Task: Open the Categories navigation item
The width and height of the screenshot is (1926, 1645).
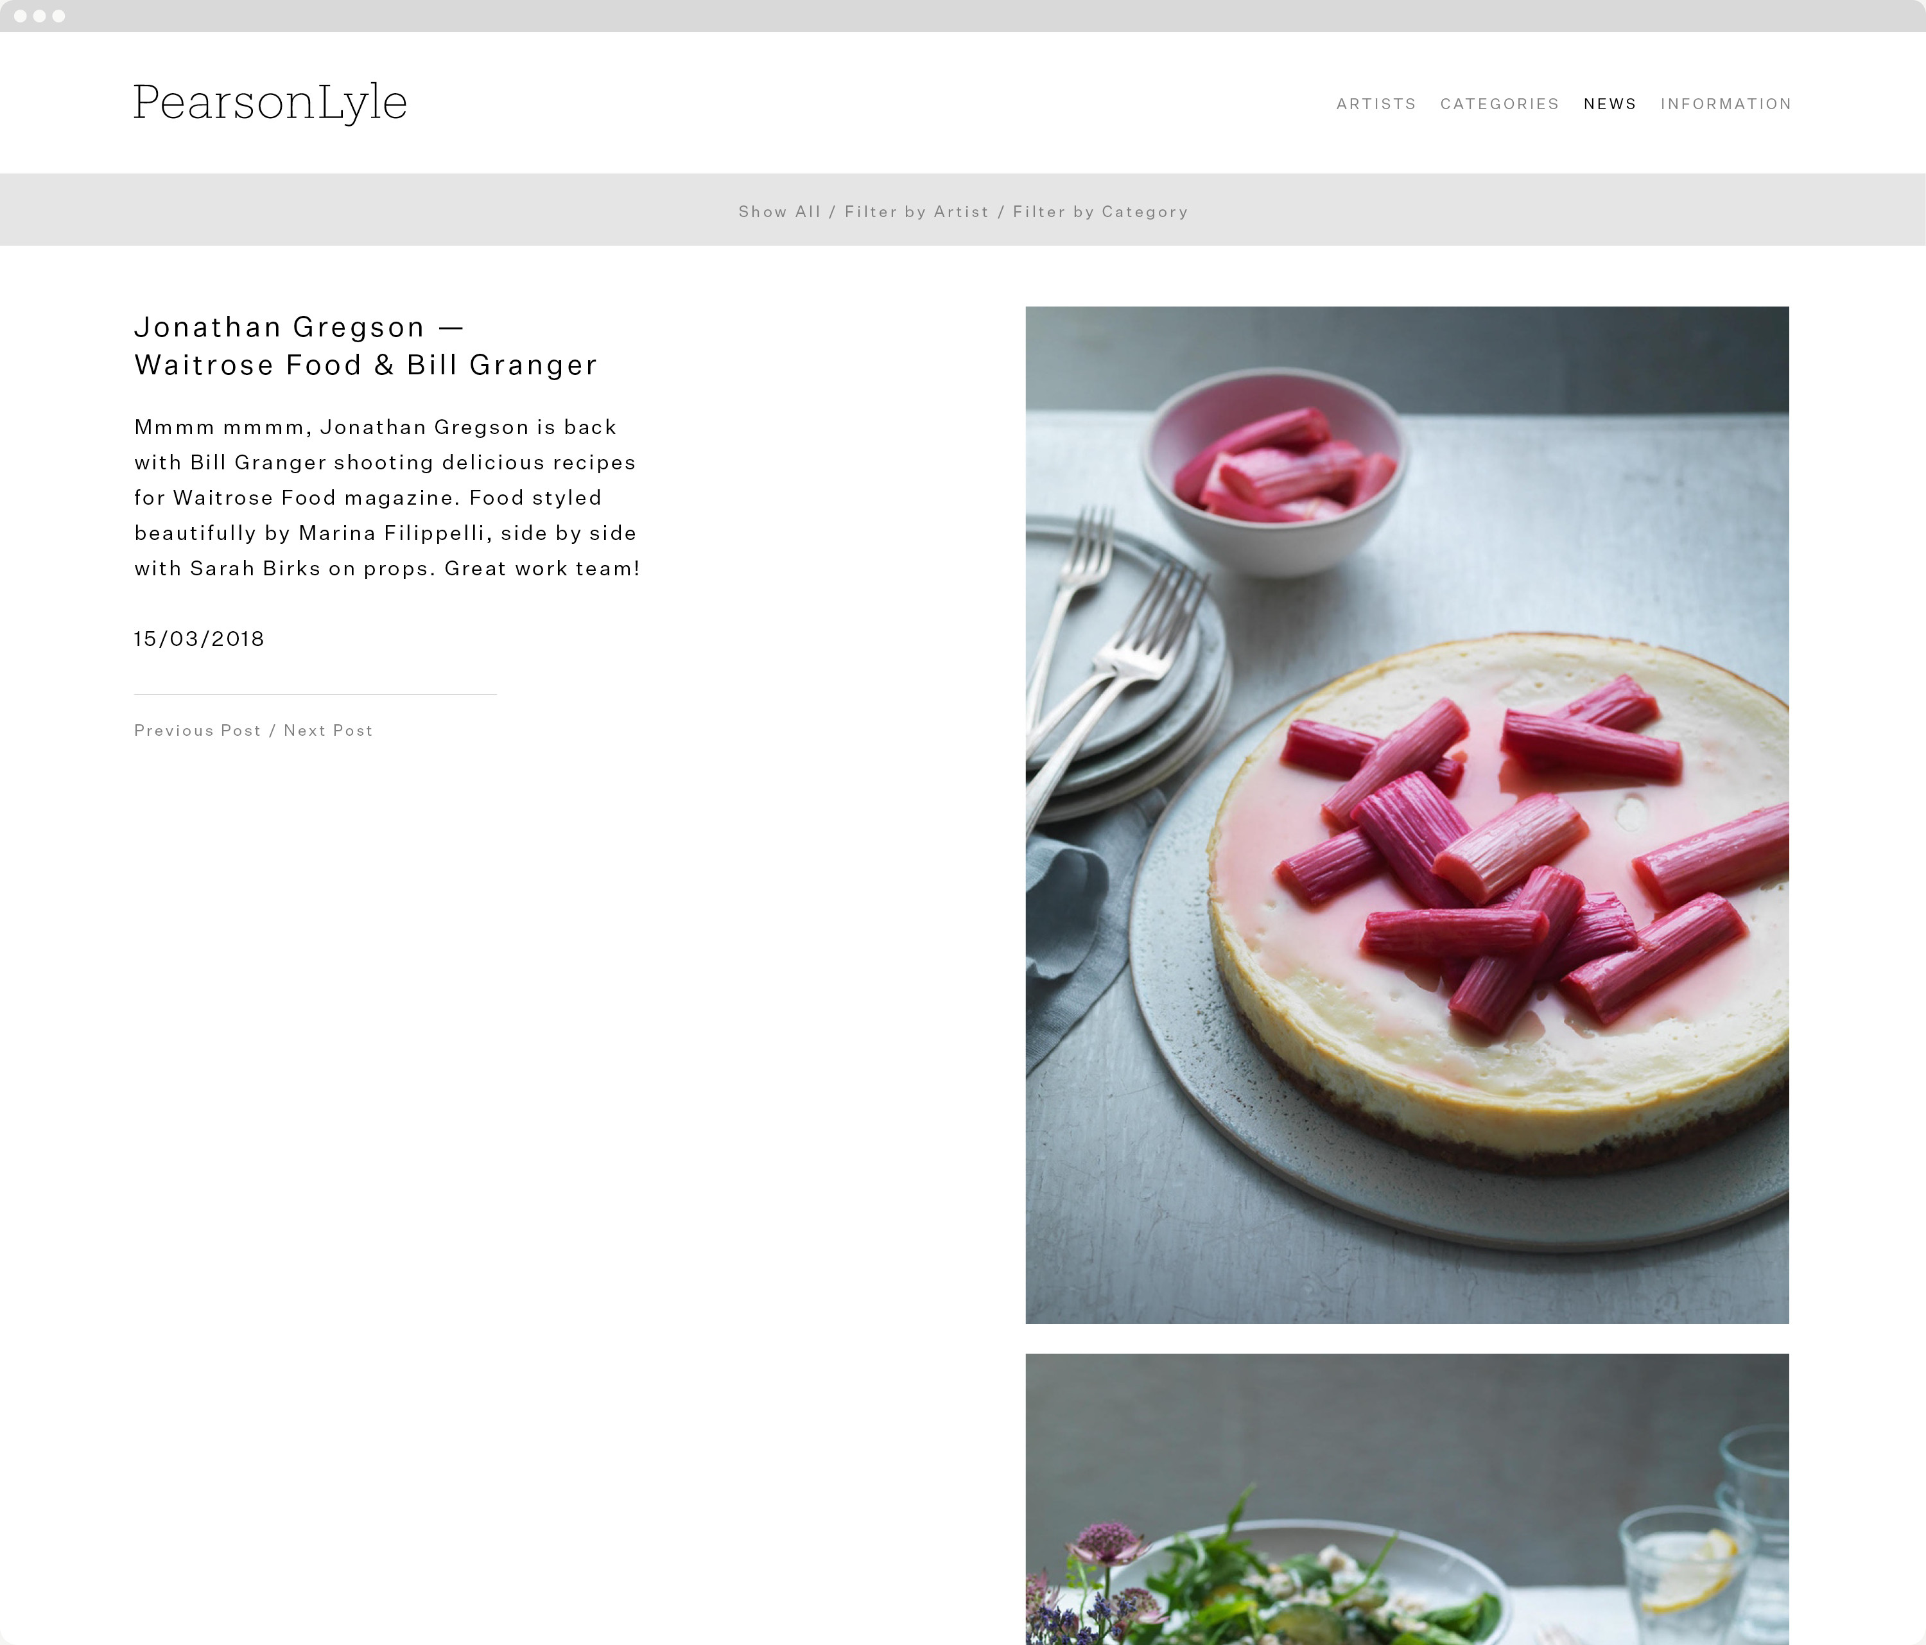Action: tap(1499, 104)
